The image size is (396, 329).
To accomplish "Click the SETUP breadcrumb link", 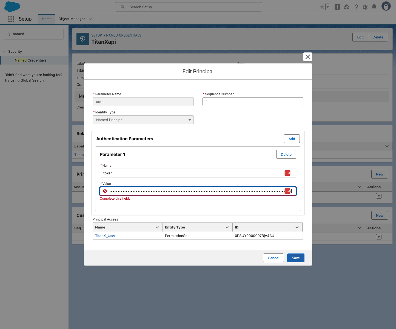I will (96, 35).
